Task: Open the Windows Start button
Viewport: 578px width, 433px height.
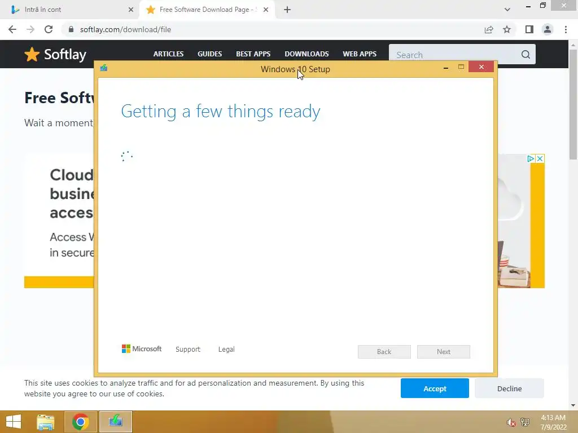Action: tap(14, 422)
